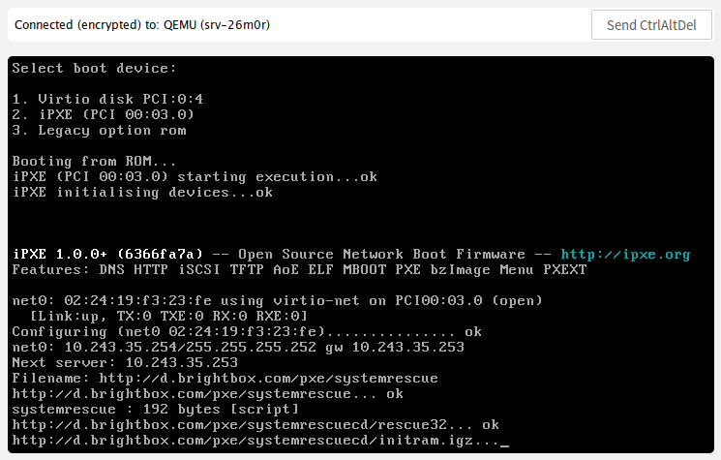This screenshot has height=460, width=721.
Task: Click the net0 MAC address virtio-net line
Action: tap(278, 301)
